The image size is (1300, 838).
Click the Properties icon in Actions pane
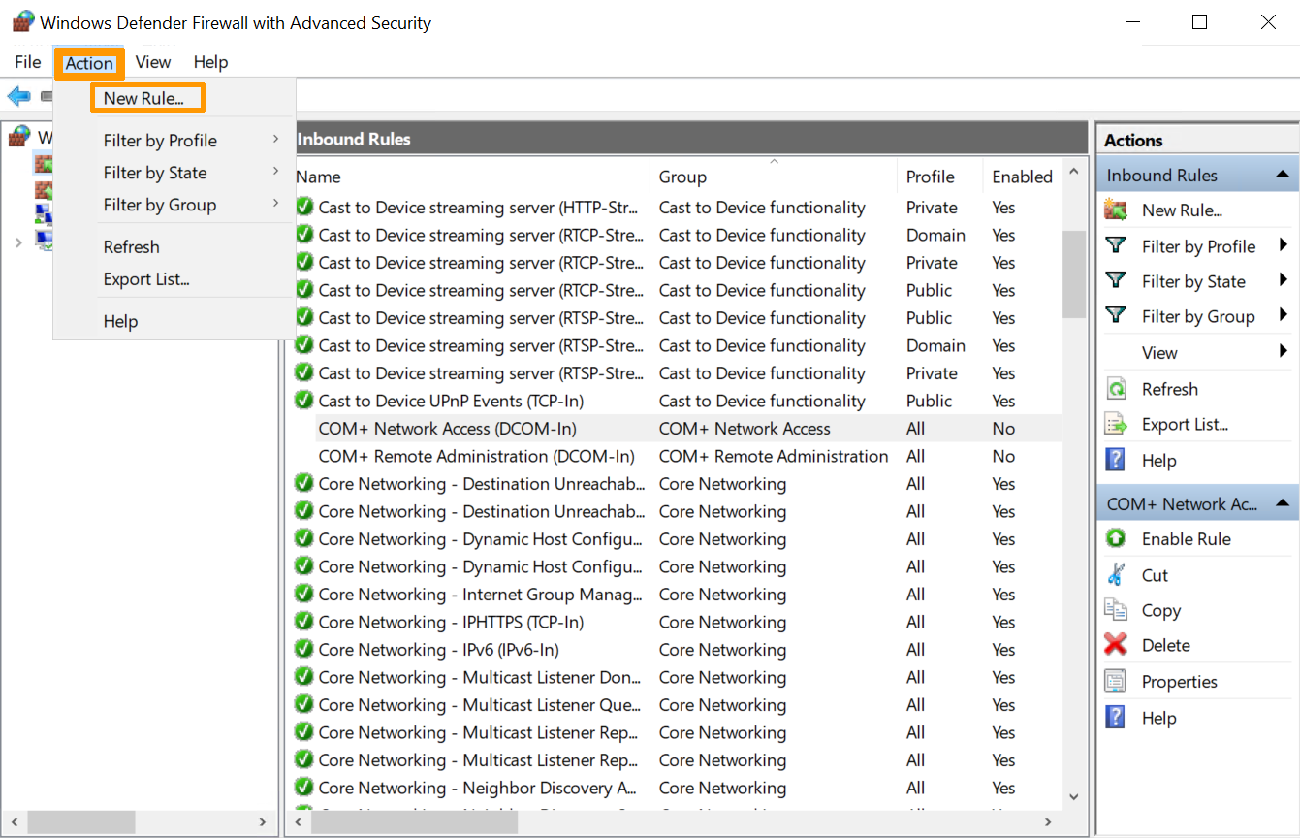click(1116, 682)
